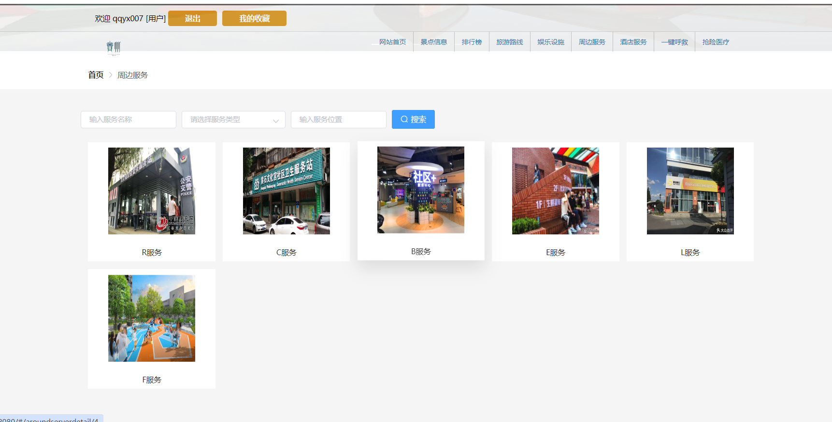Open the 一键呼救 menu item
The width and height of the screenshot is (832, 422).
click(674, 42)
